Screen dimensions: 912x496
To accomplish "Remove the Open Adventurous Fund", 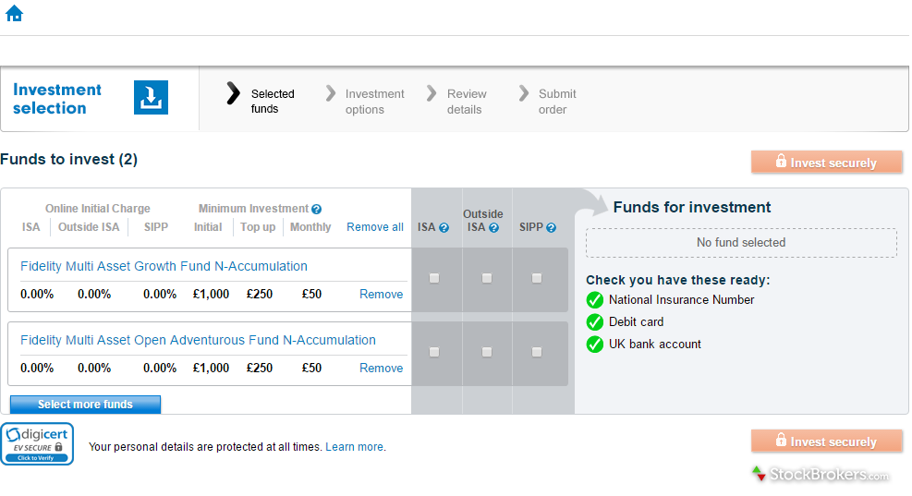I will point(381,369).
